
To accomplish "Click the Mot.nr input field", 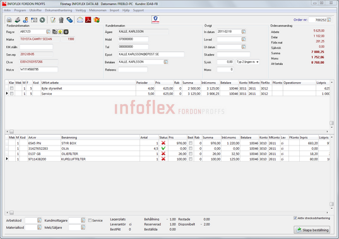I will coord(39,70).
